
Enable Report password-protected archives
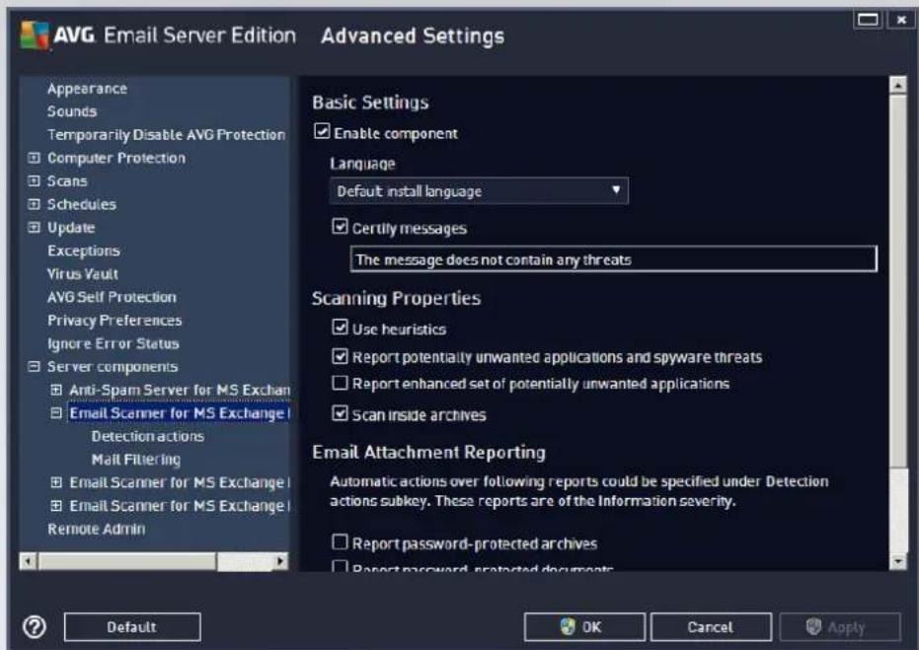click(340, 542)
